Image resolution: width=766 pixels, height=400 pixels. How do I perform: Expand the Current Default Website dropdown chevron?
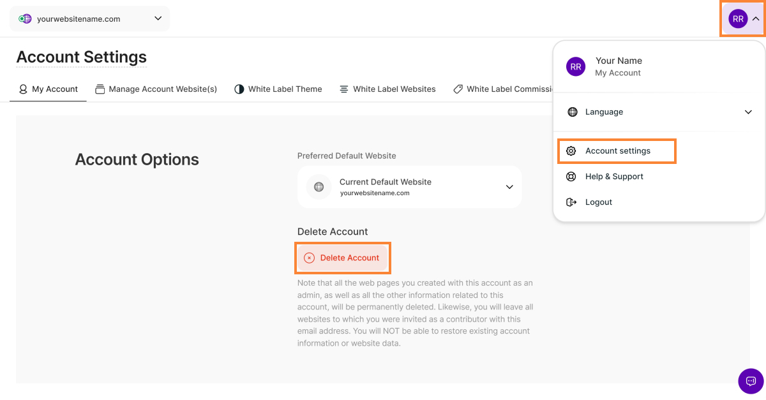coord(509,187)
